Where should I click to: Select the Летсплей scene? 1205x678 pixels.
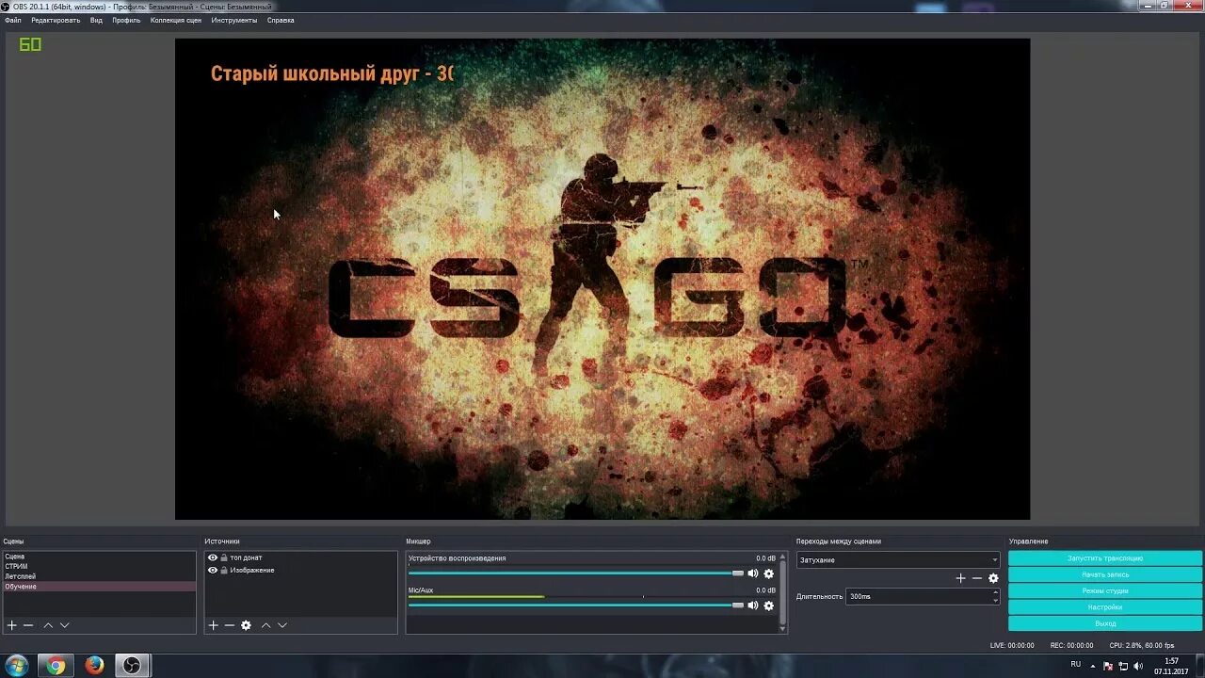[x=99, y=576]
